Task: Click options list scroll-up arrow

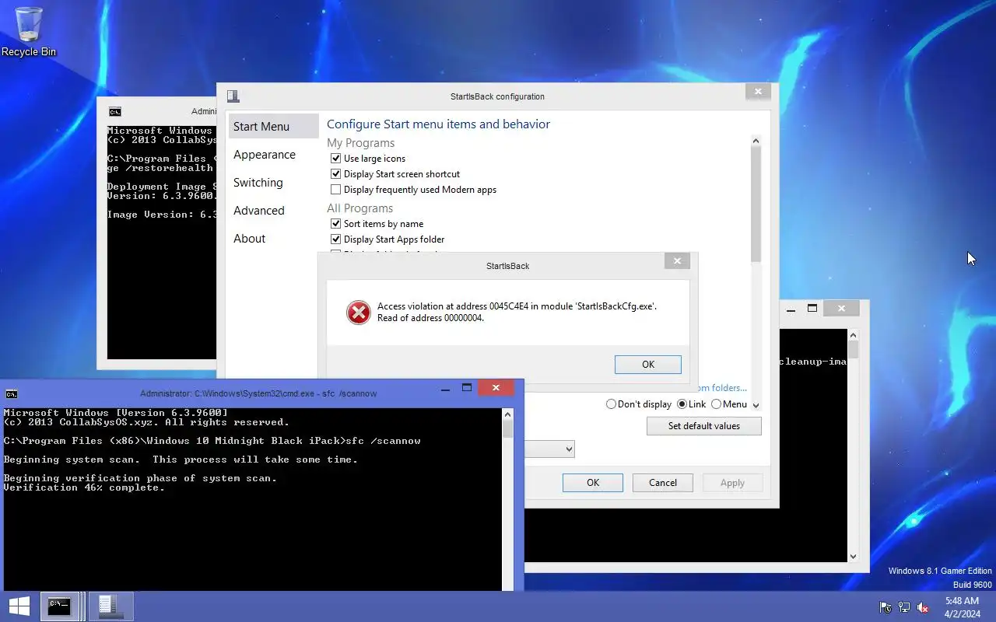Action: (756, 141)
